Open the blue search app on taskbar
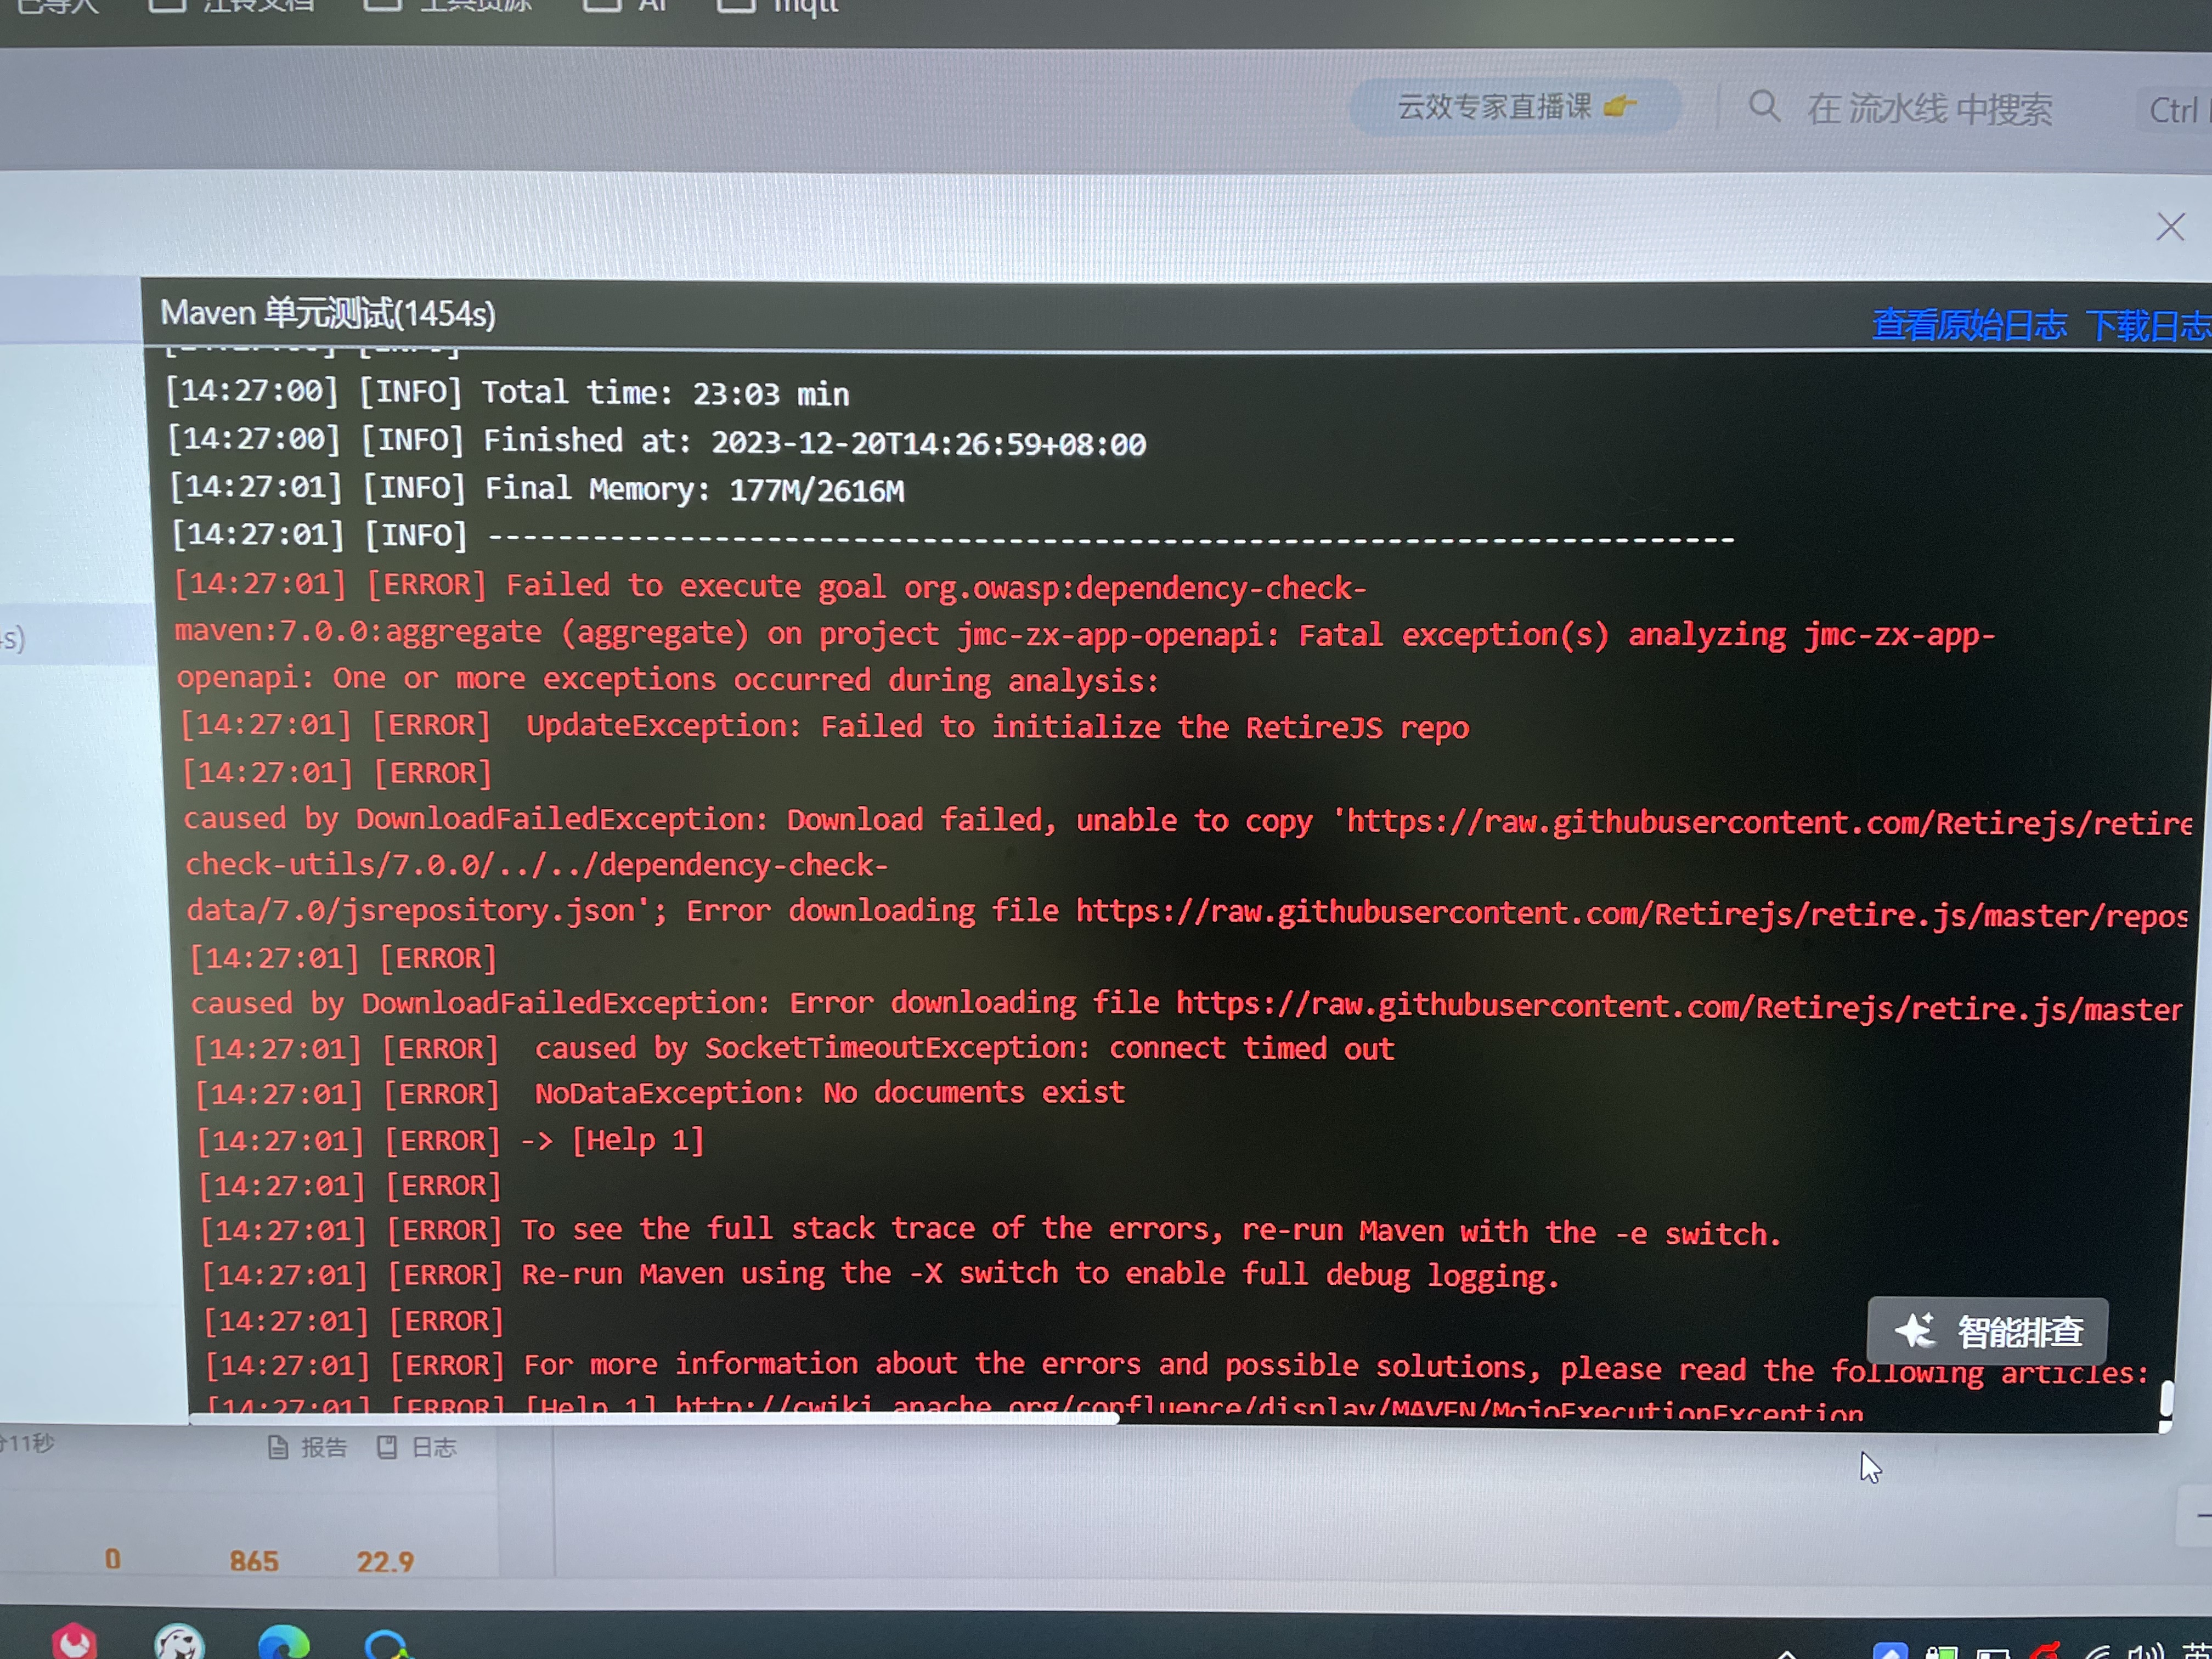Viewport: 2212px width, 1659px height. pos(386,1644)
